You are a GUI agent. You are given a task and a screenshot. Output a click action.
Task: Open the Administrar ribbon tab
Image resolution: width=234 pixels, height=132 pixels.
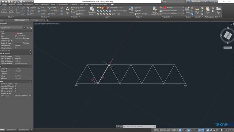click(x=45, y=4)
